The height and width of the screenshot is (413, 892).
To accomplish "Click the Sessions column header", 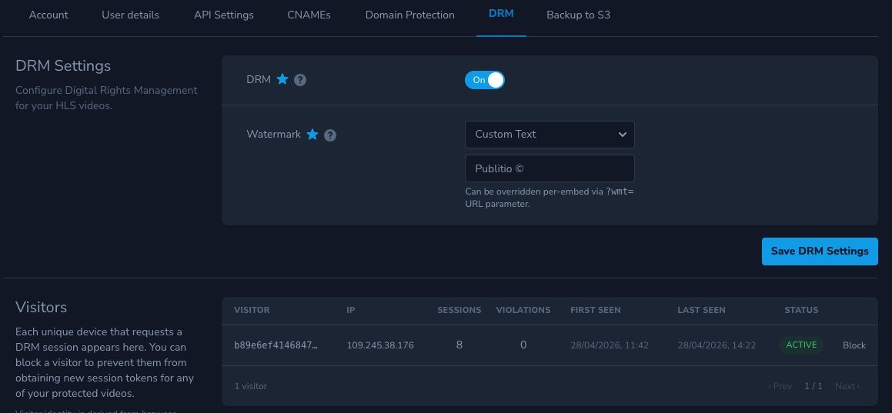I will 459,310.
